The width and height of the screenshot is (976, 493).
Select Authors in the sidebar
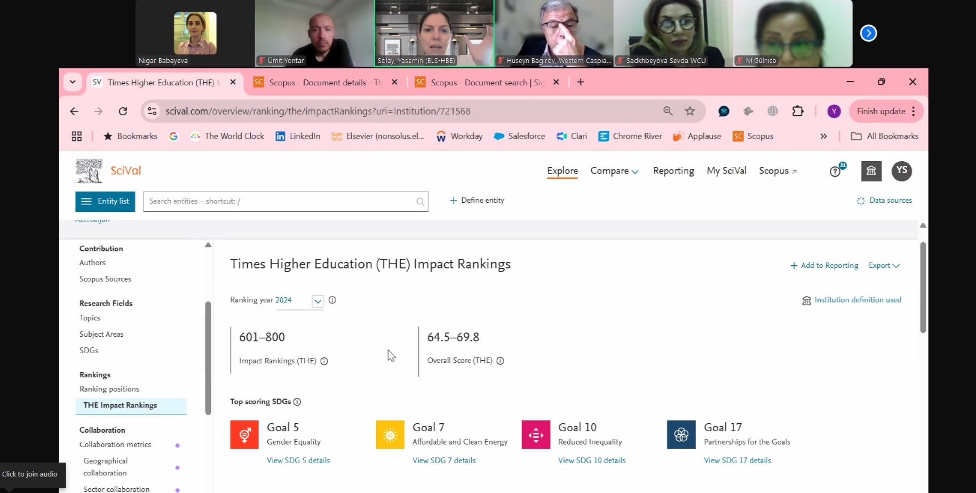(92, 263)
